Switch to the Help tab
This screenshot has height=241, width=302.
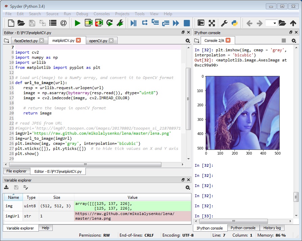[46, 228]
